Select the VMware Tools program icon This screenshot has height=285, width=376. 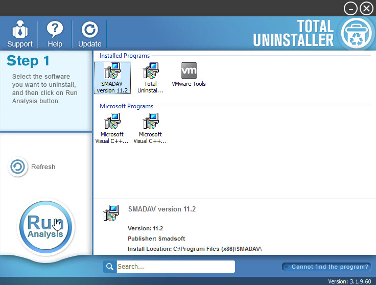tap(189, 75)
